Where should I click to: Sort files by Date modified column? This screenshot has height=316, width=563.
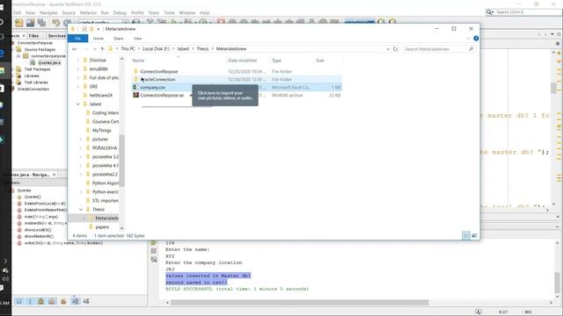click(x=242, y=61)
